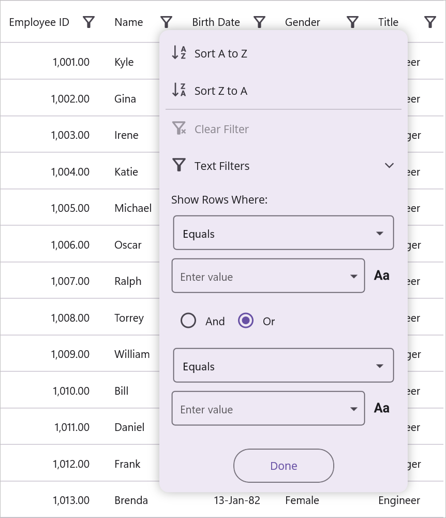Toggle case sensitivity on the first filter value
This screenshot has height=518, width=446.
click(381, 275)
